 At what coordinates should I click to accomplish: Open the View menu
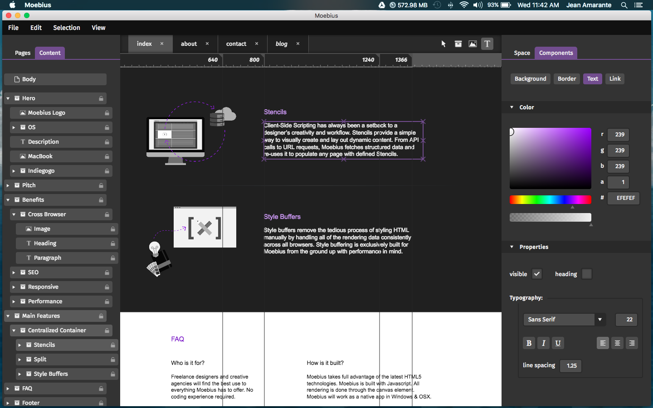coord(98,28)
